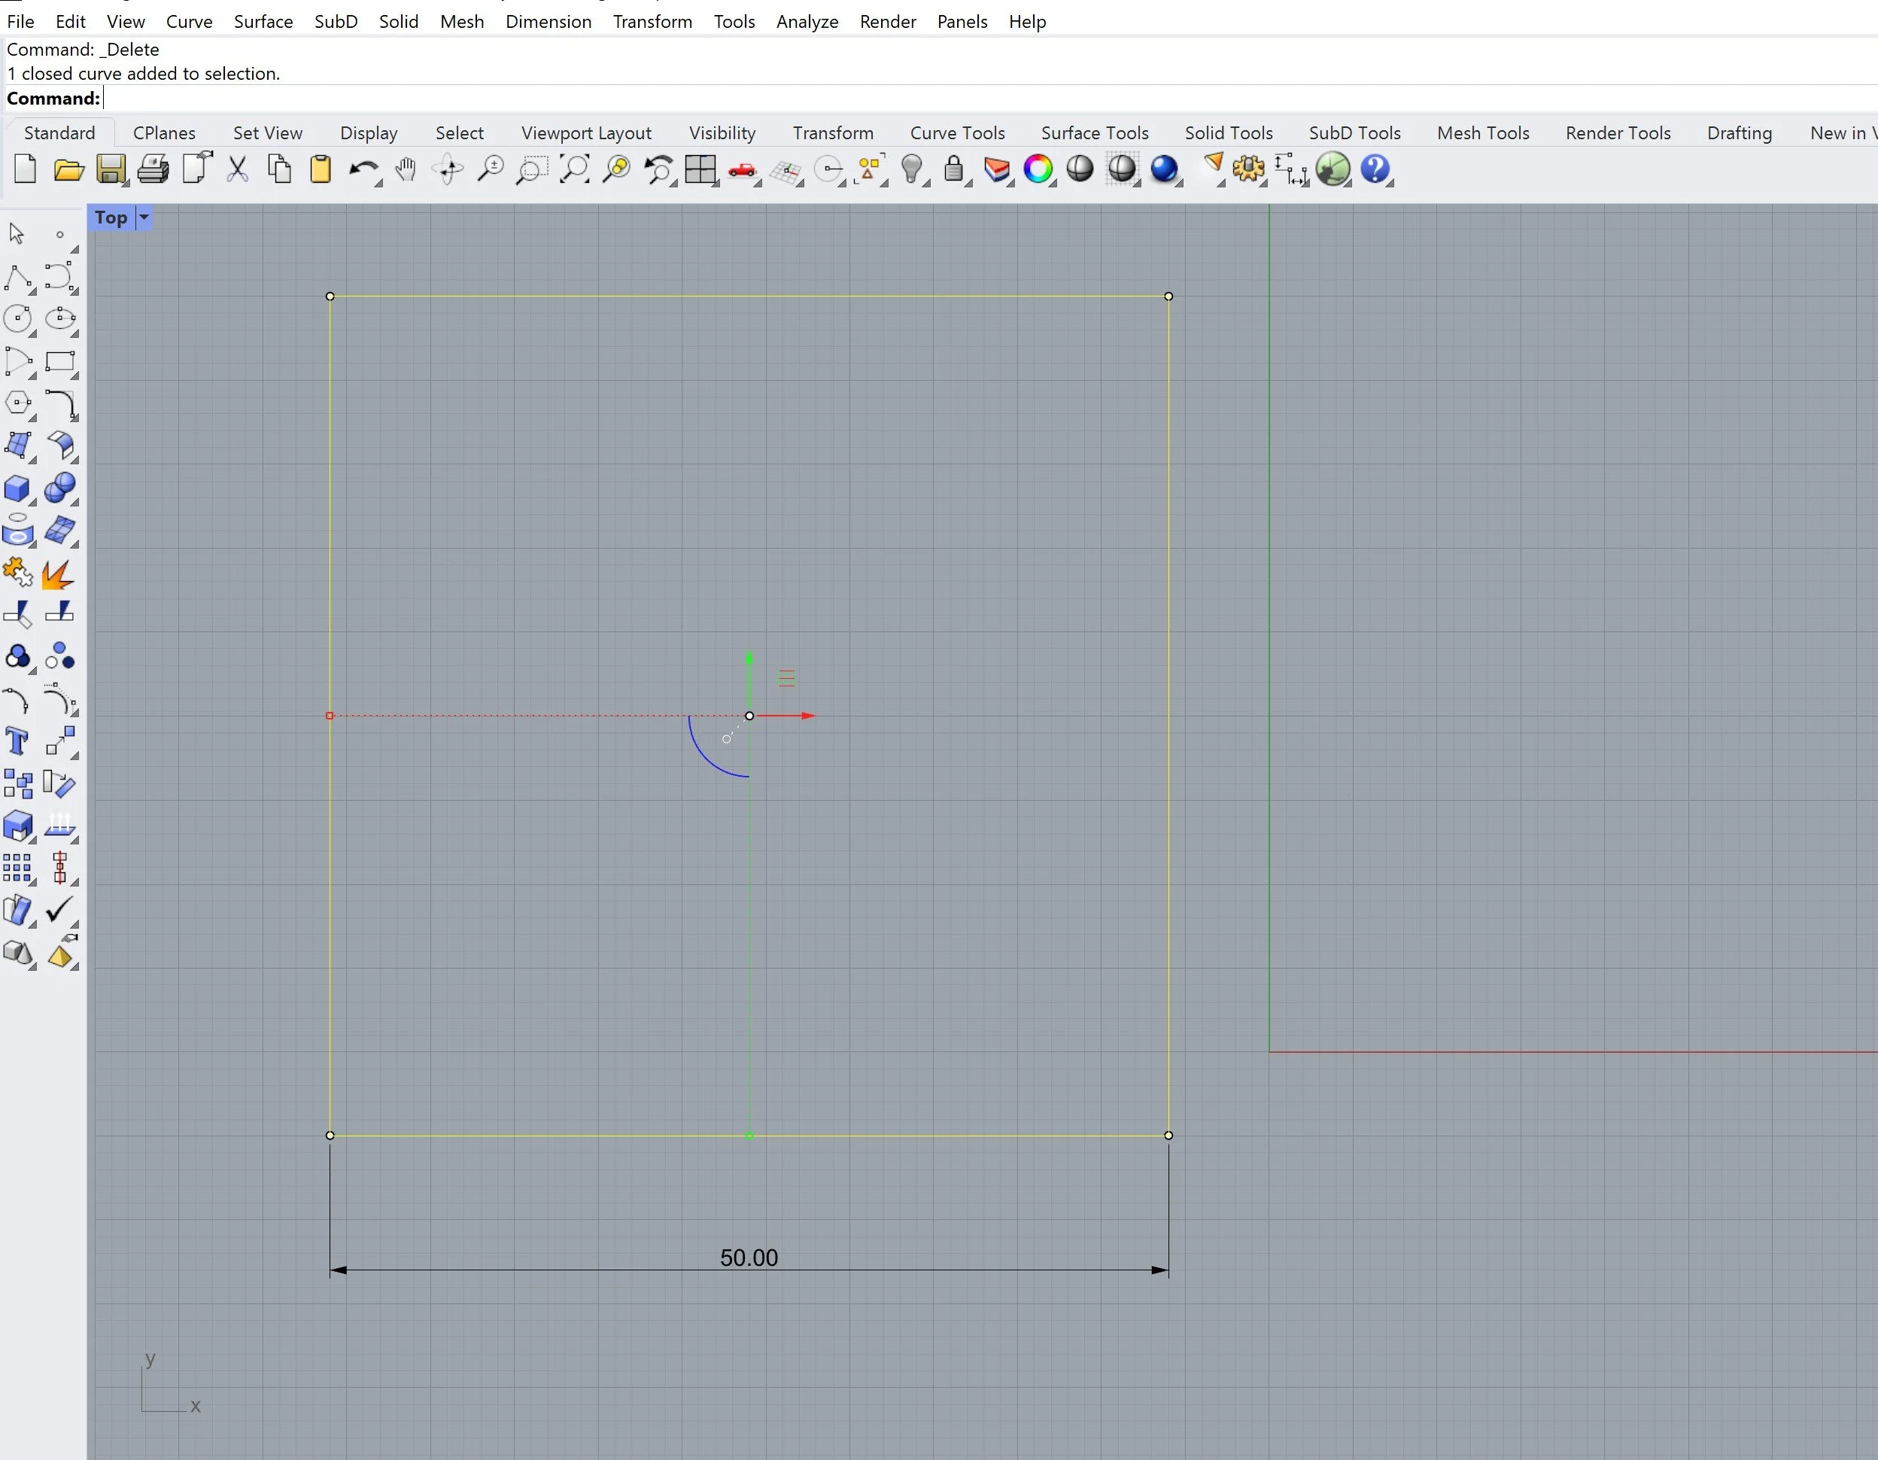Expand the Top viewport dropdown arrow
The height and width of the screenshot is (1460, 1878).
tap(144, 217)
